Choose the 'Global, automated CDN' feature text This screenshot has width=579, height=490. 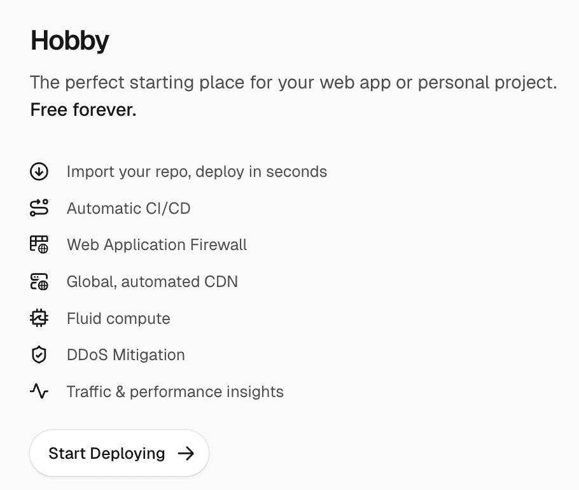(152, 282)
